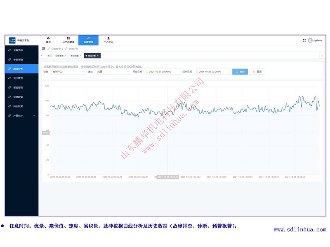Toggle fullscreen with the expand icon
The image size is (330, 247).
click(304, 40)
